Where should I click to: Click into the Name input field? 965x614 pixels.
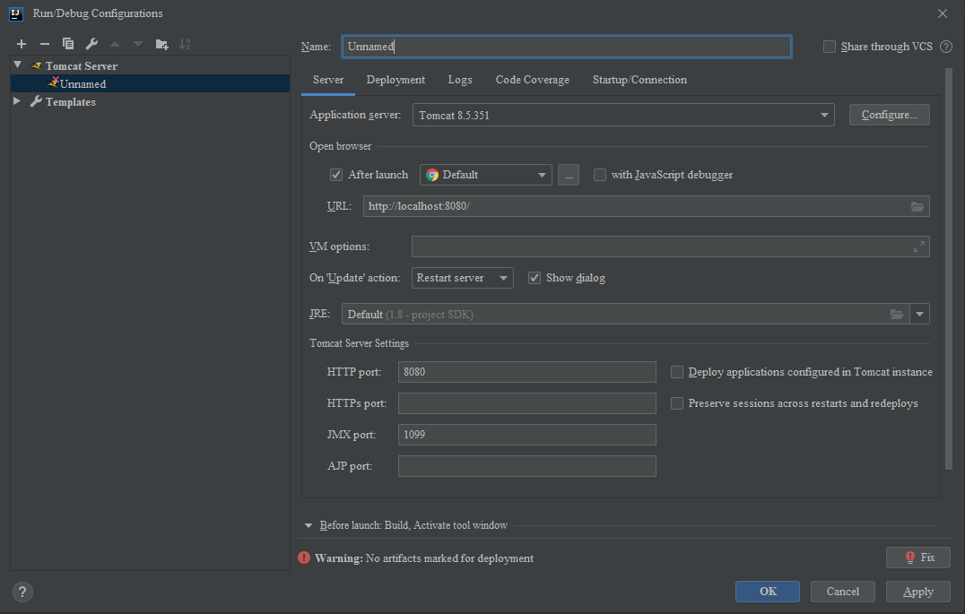[x=567, y=47]
